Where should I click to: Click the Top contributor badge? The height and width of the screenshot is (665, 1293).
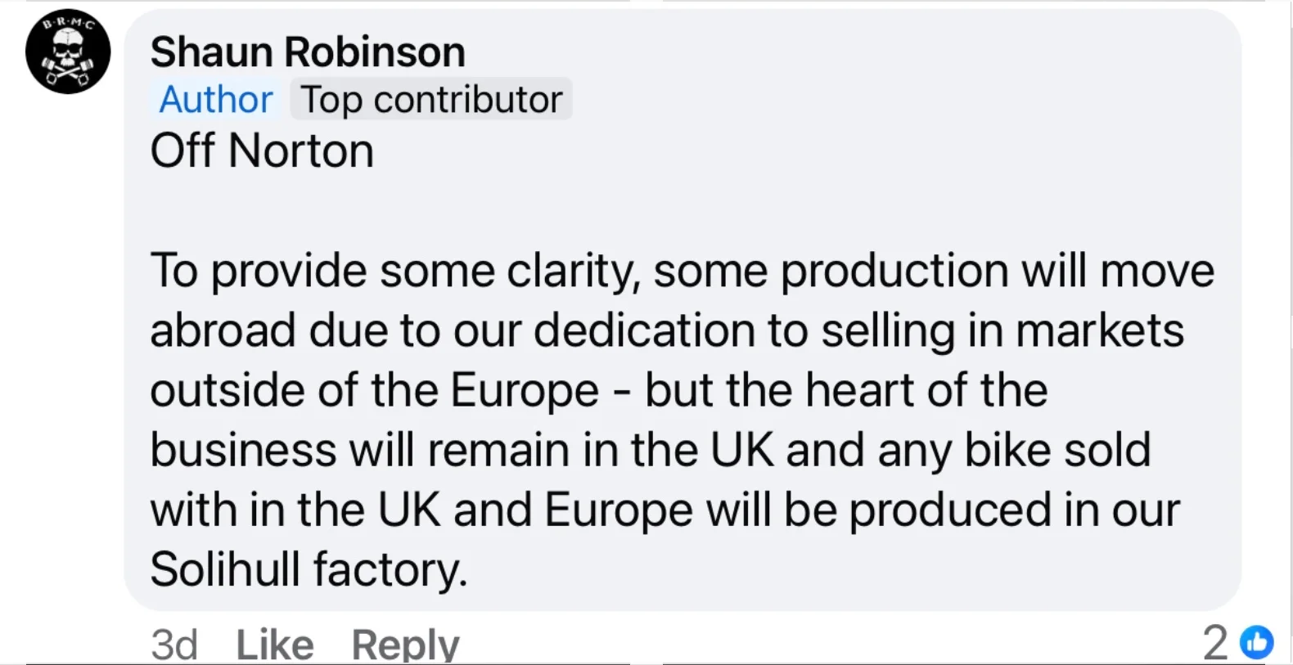pyautogui.click(x=431, y=100)
